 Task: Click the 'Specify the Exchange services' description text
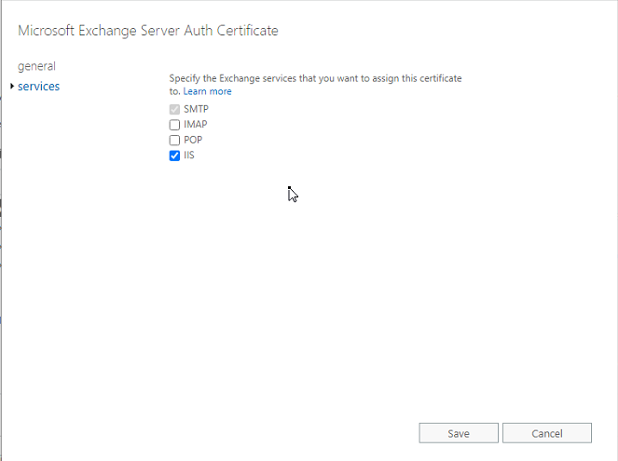tap(315, 85)
